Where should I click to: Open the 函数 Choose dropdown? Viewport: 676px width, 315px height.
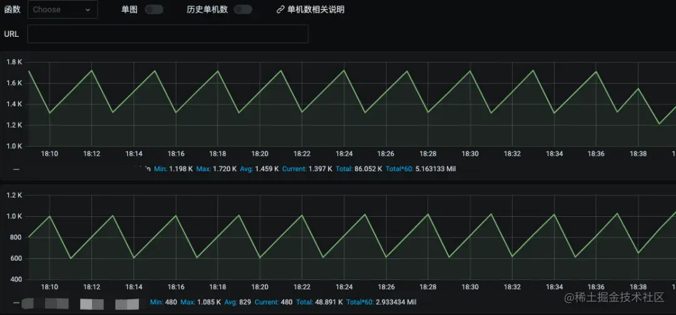tap(63, 9)
